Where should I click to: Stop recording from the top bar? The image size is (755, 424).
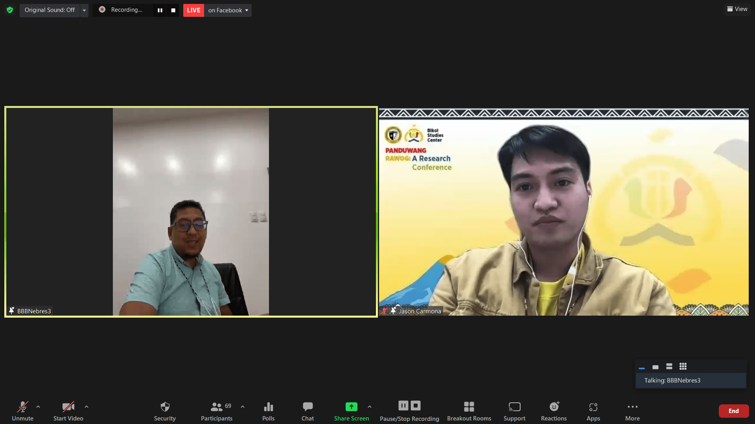173,10
